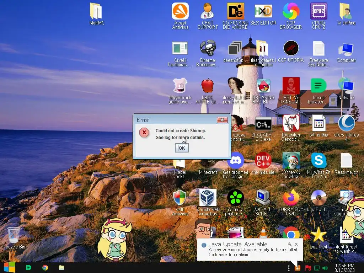
Task: Open the green chat app in taskbar
Action: (28, 268)
